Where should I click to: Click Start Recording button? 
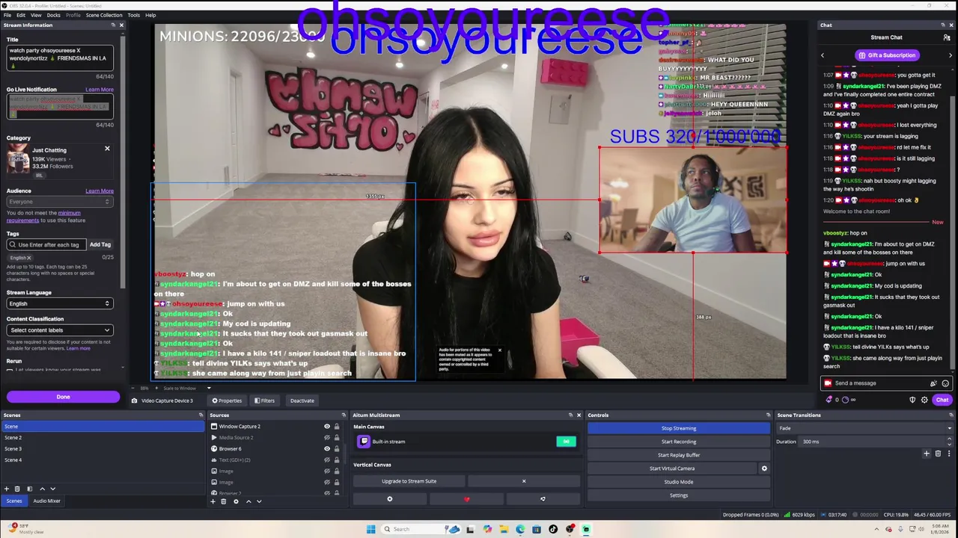point(679,442)
